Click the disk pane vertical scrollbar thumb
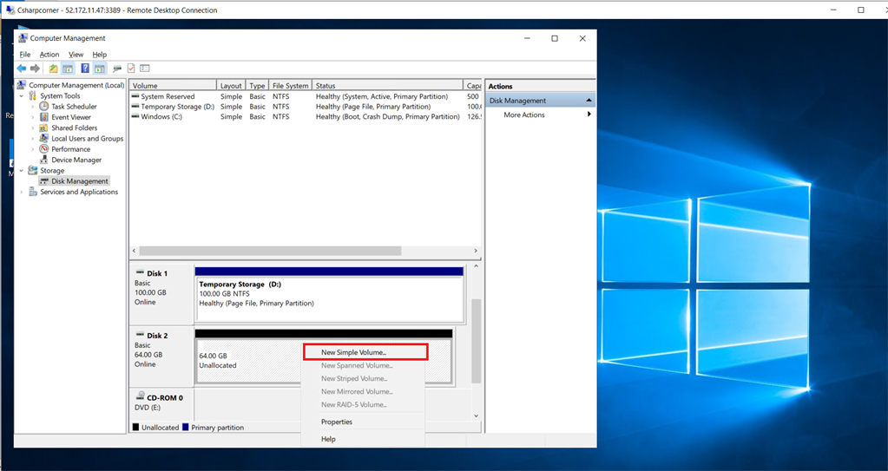The height and width of the screenshot is (471, 888). [476, 341]
